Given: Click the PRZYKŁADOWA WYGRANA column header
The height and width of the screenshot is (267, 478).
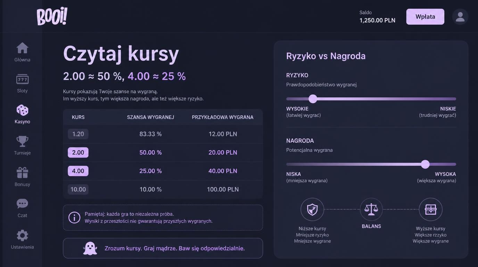Looking at the screenshot, I should coord(223,117).
